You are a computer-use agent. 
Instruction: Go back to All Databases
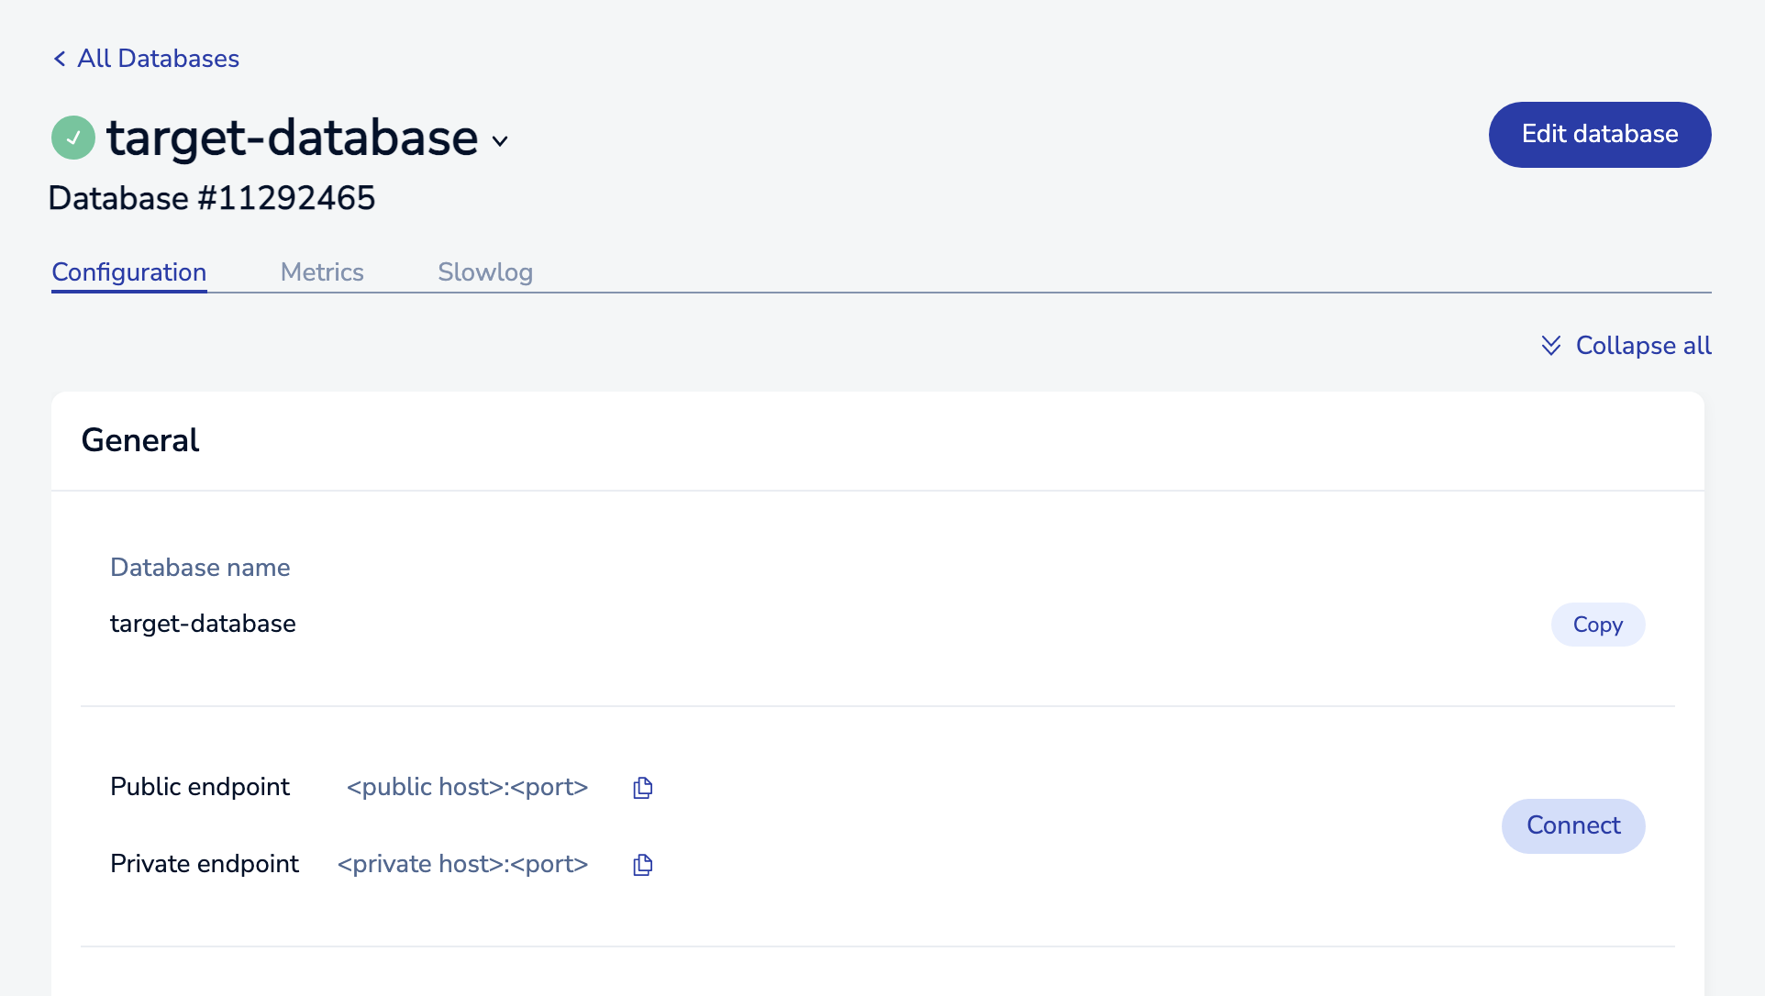click(x=158, y=59)
